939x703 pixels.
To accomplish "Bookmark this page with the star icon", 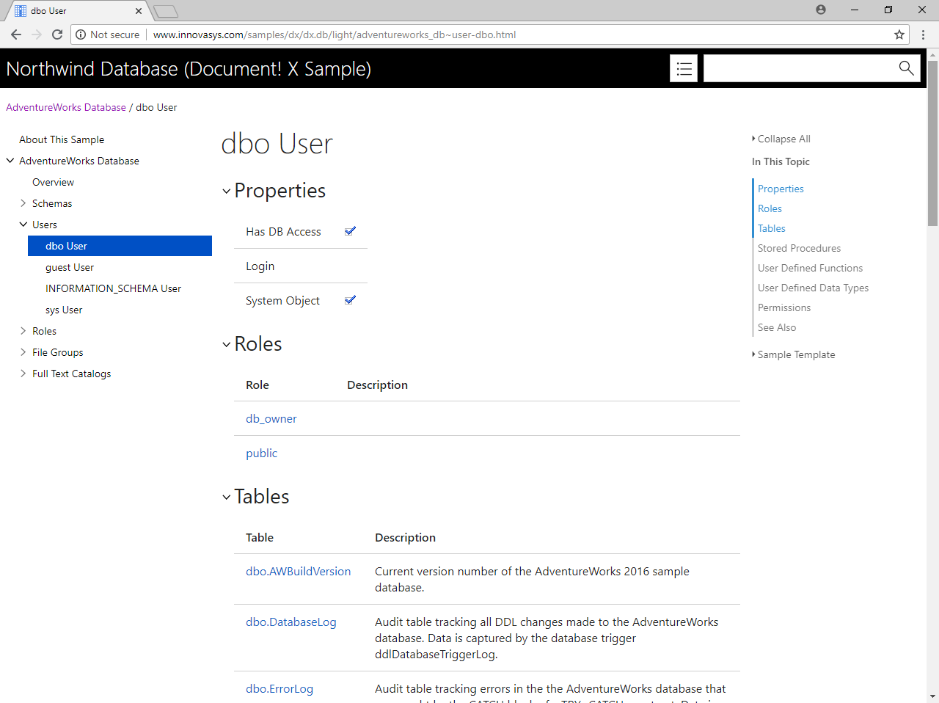I will (x=899, y=34).
